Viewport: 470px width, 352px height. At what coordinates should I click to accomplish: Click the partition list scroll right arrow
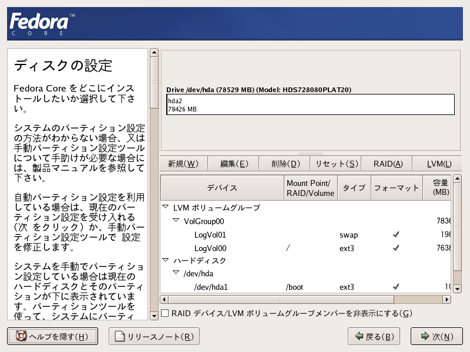(447, 299)
